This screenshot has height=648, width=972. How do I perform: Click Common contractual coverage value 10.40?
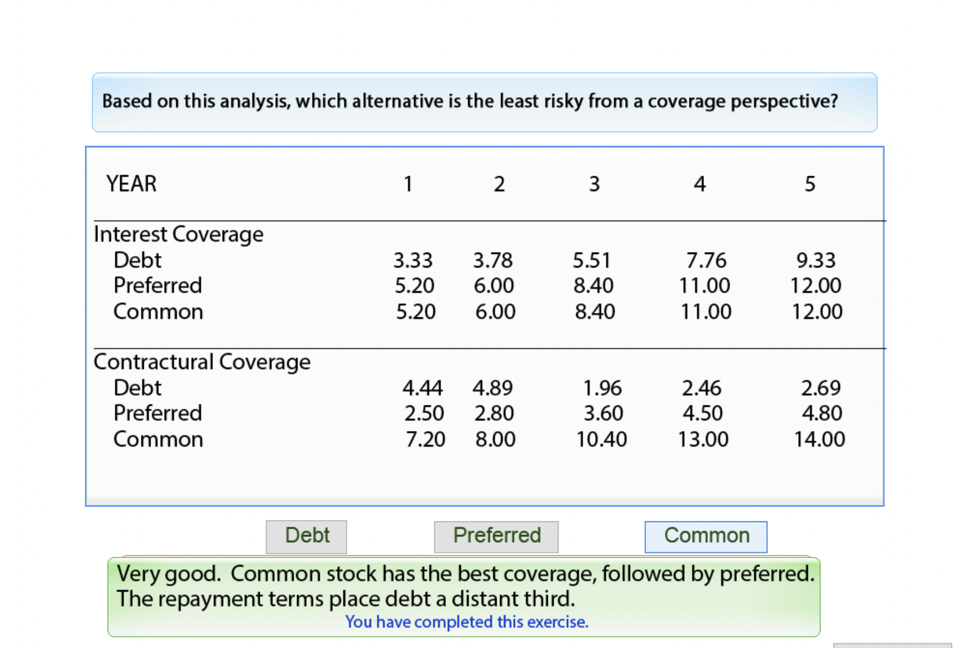click(x=601, y=439)
